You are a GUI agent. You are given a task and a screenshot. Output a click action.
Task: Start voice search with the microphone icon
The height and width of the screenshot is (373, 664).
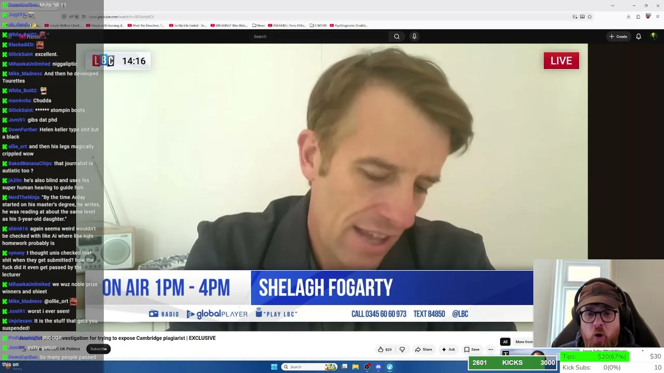point(414,36)
